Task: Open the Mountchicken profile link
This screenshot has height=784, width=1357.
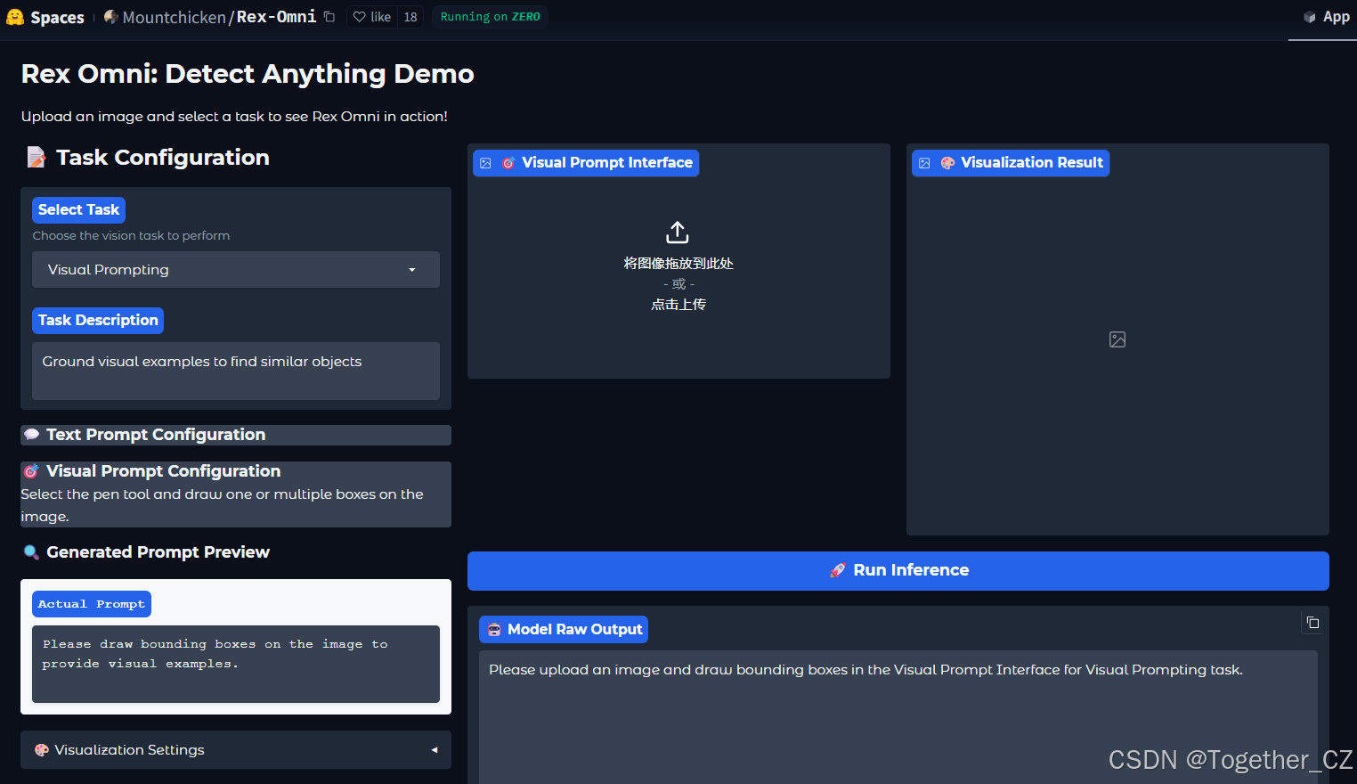Action: pos(174,17)
